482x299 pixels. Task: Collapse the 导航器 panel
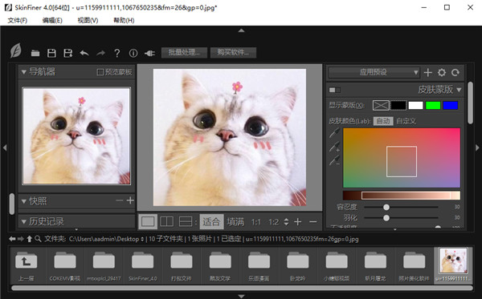[23, 72]
